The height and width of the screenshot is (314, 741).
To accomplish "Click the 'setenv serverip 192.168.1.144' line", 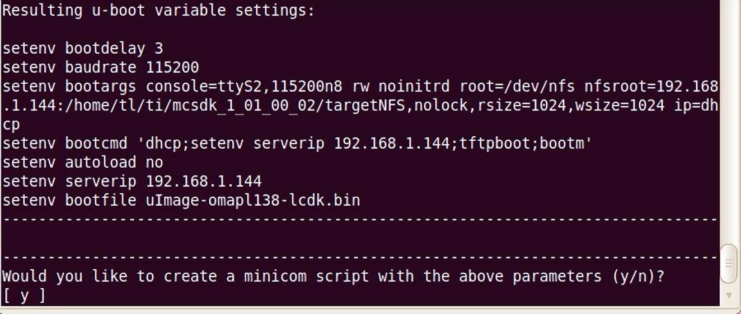I will (x=132, y=181).
